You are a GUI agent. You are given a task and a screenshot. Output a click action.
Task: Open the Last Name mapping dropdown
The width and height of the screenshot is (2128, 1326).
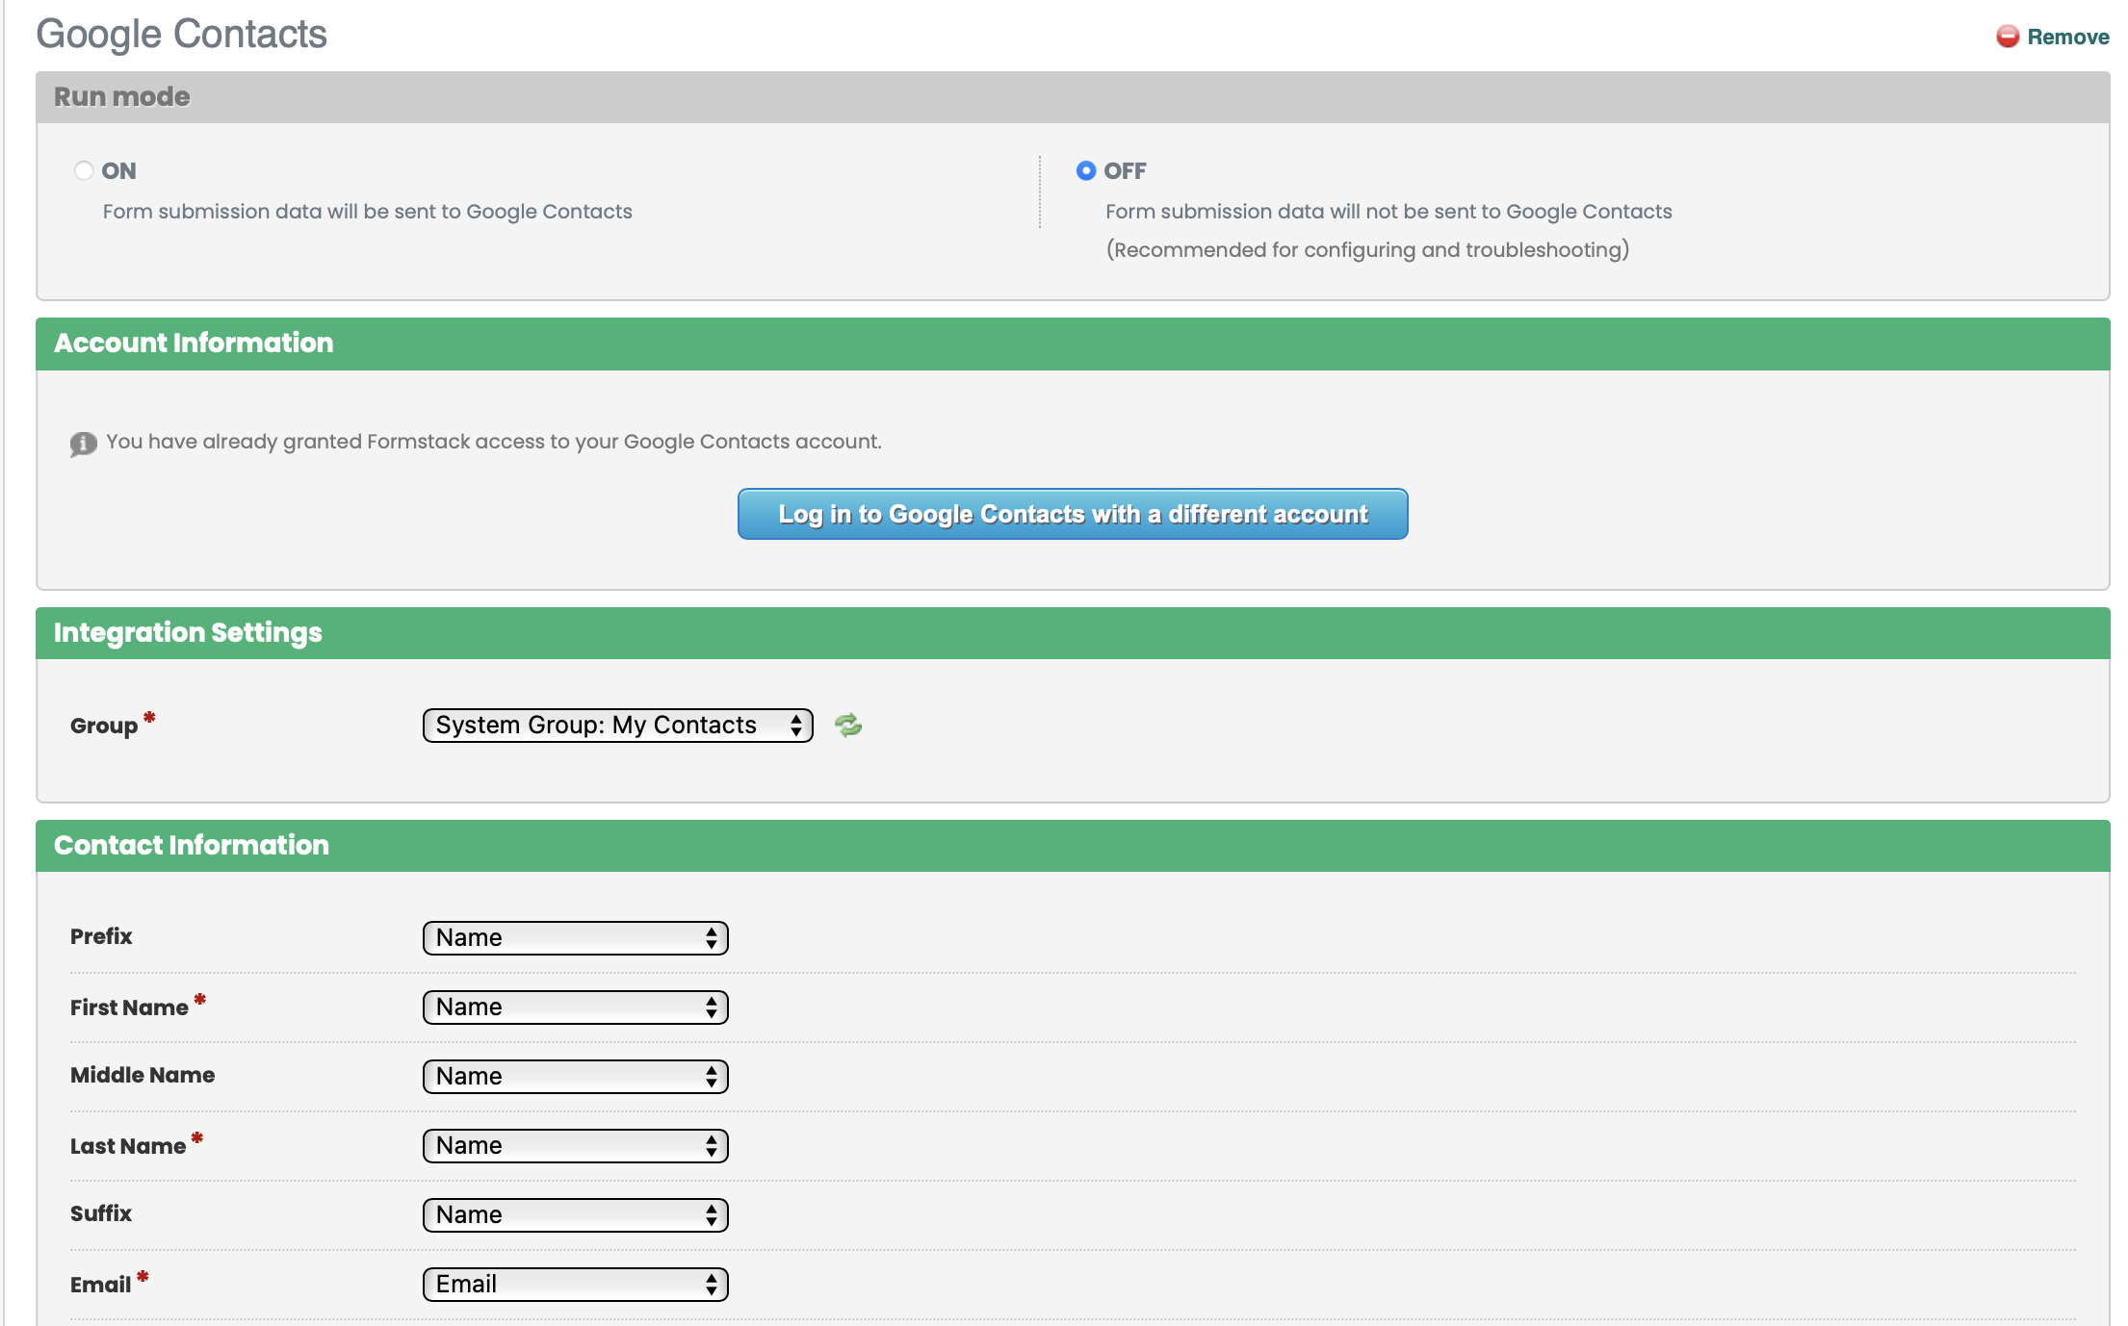tap(575, 1145)
